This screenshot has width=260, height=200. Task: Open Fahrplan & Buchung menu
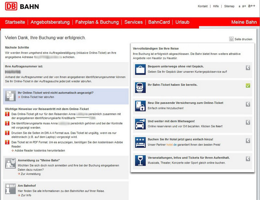tap(97, 22)
